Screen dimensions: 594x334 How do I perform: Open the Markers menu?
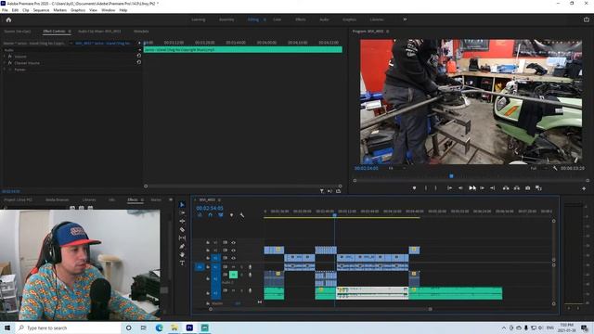coord(59,10)
